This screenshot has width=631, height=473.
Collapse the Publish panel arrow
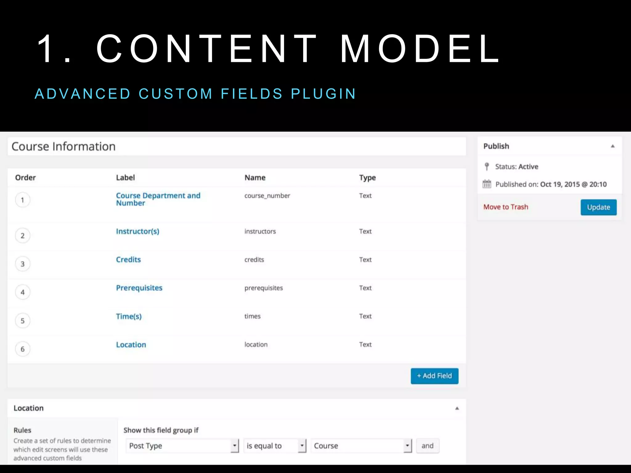[x=613, y=146]
